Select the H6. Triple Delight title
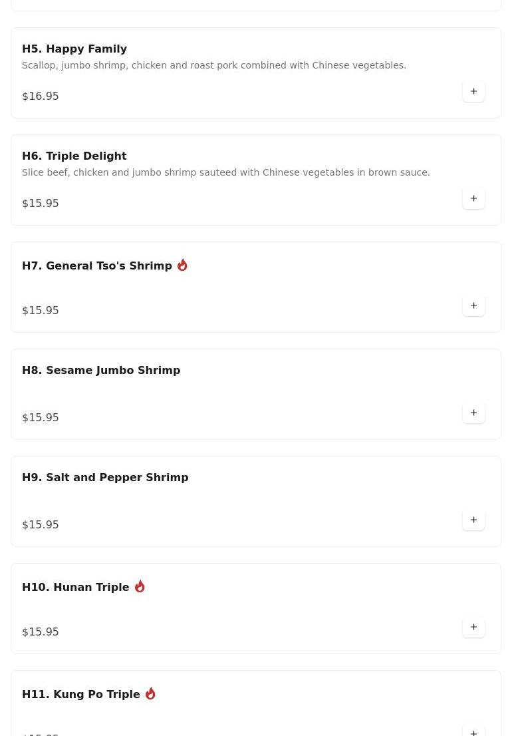Screen dimensions: 512x736 (74, 156)
